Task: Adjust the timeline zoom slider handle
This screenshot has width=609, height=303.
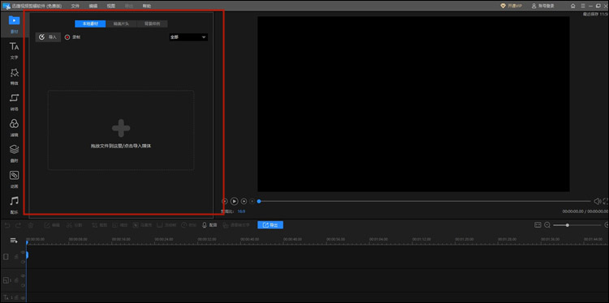Action: tap(568, 224)
